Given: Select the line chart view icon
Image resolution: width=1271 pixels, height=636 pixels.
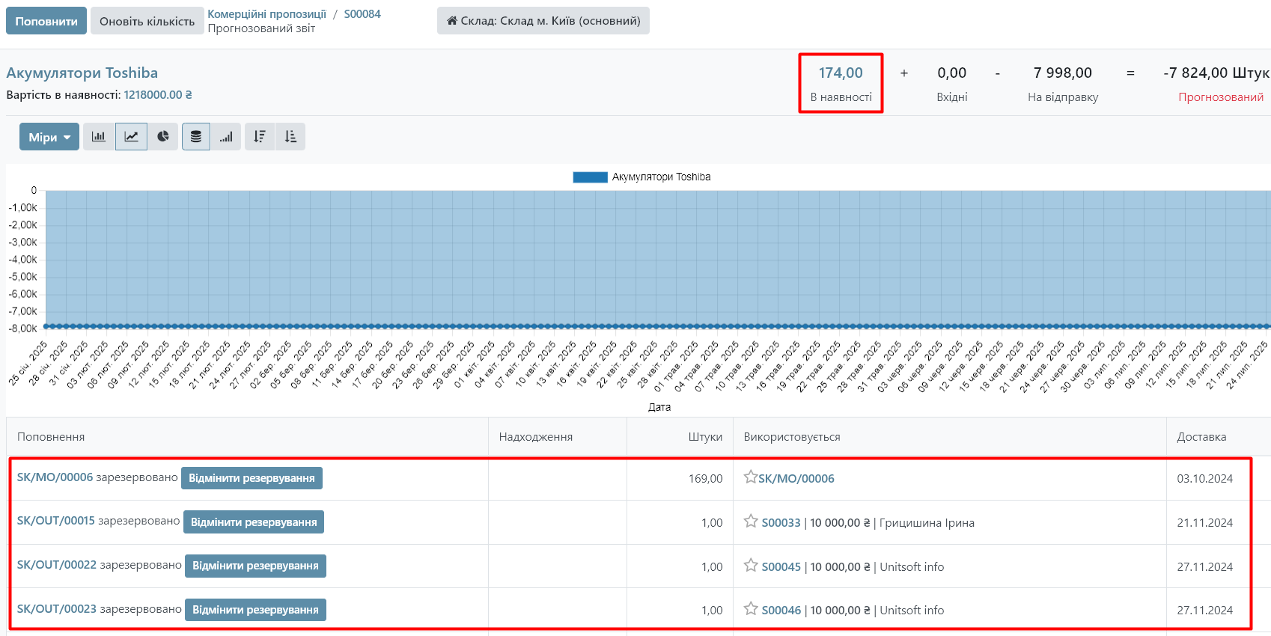Looking at the screenshot, I should (x=131, y=137).
